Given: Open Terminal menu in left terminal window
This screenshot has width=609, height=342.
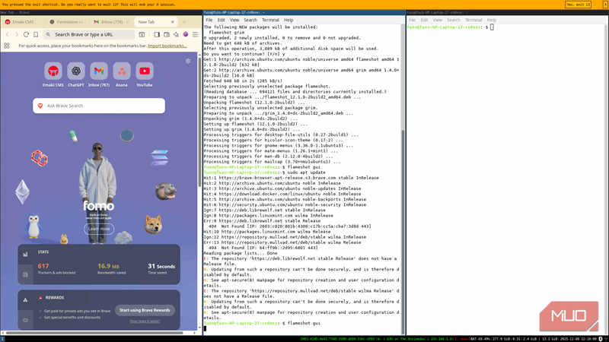Looking at the screenshot, I should 270,20.
